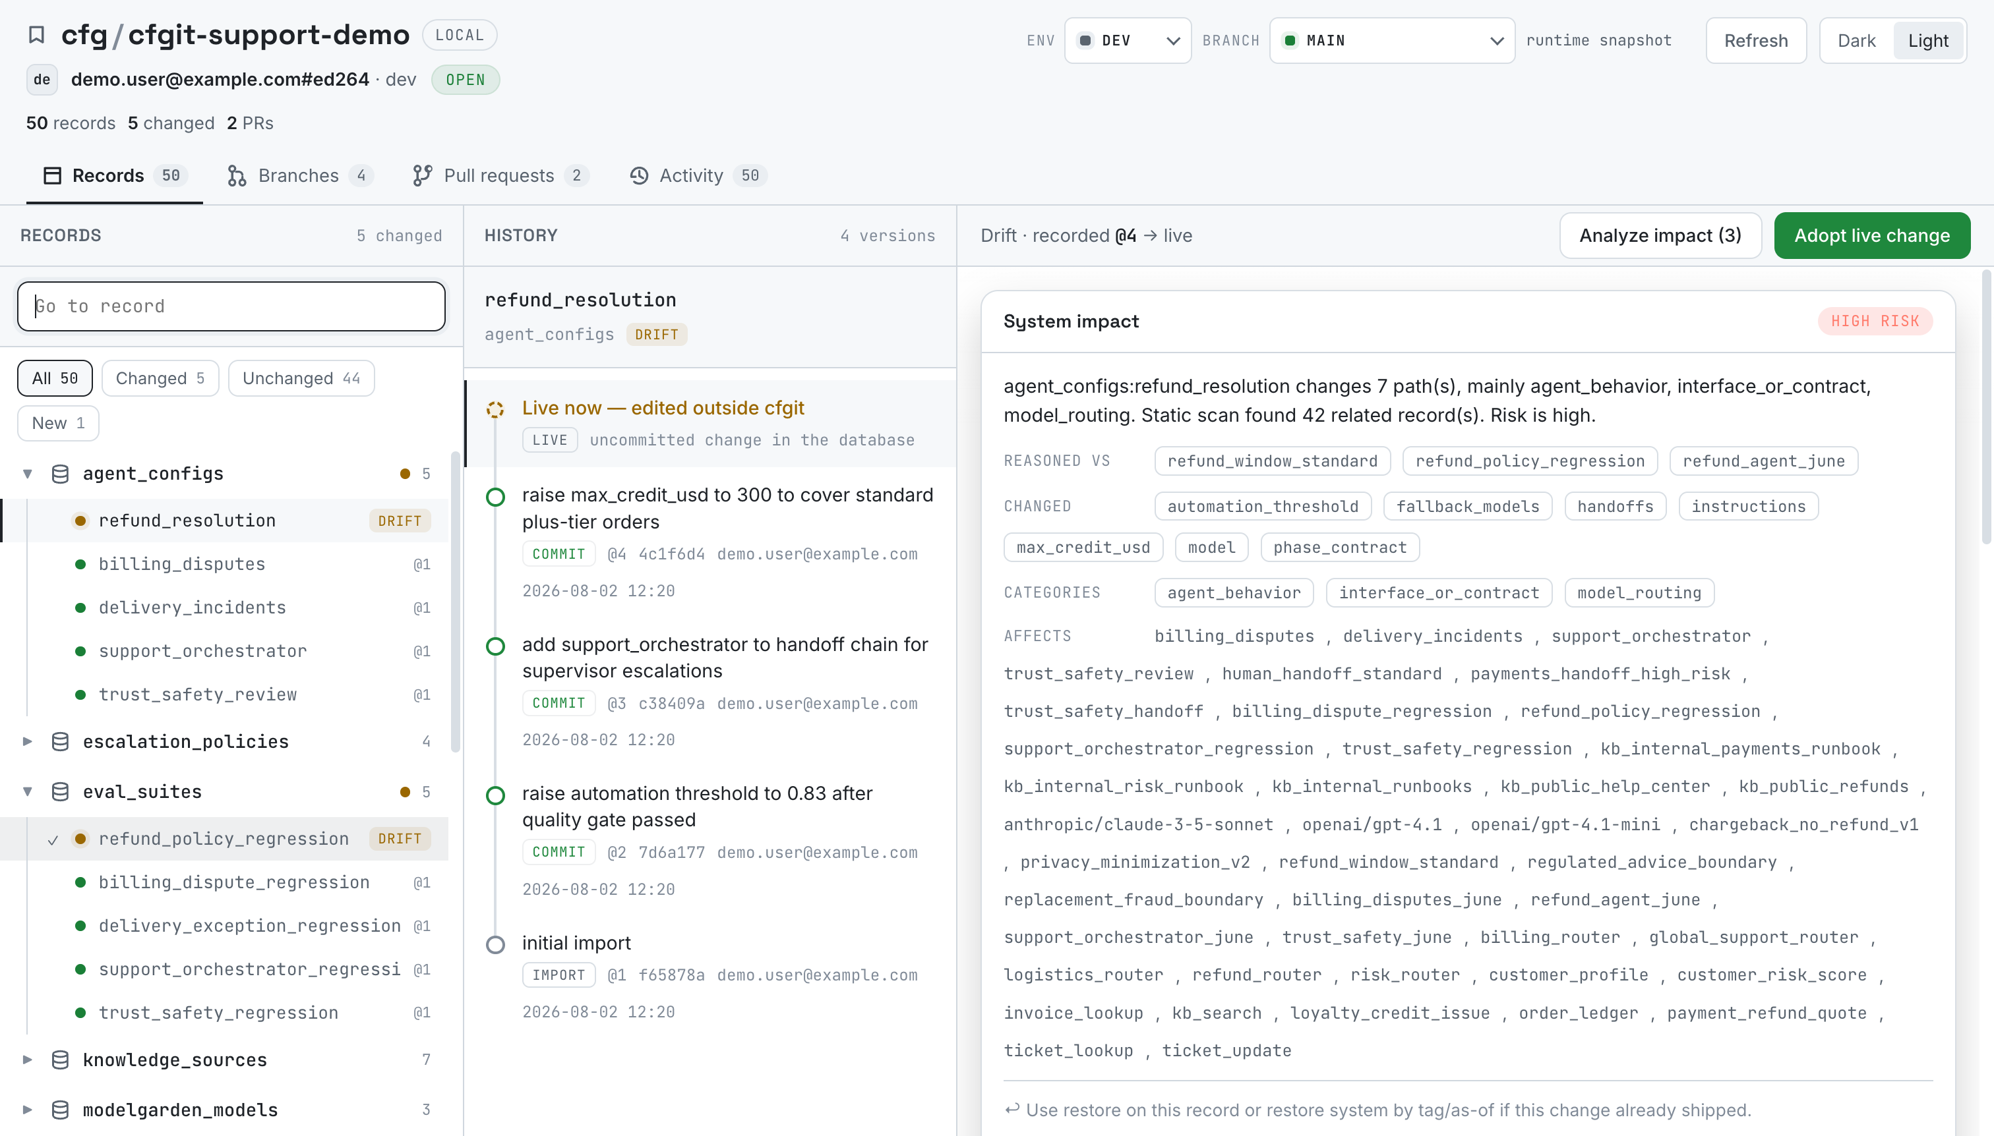
Task: Filter records by New 1
Action: (58, 423)
